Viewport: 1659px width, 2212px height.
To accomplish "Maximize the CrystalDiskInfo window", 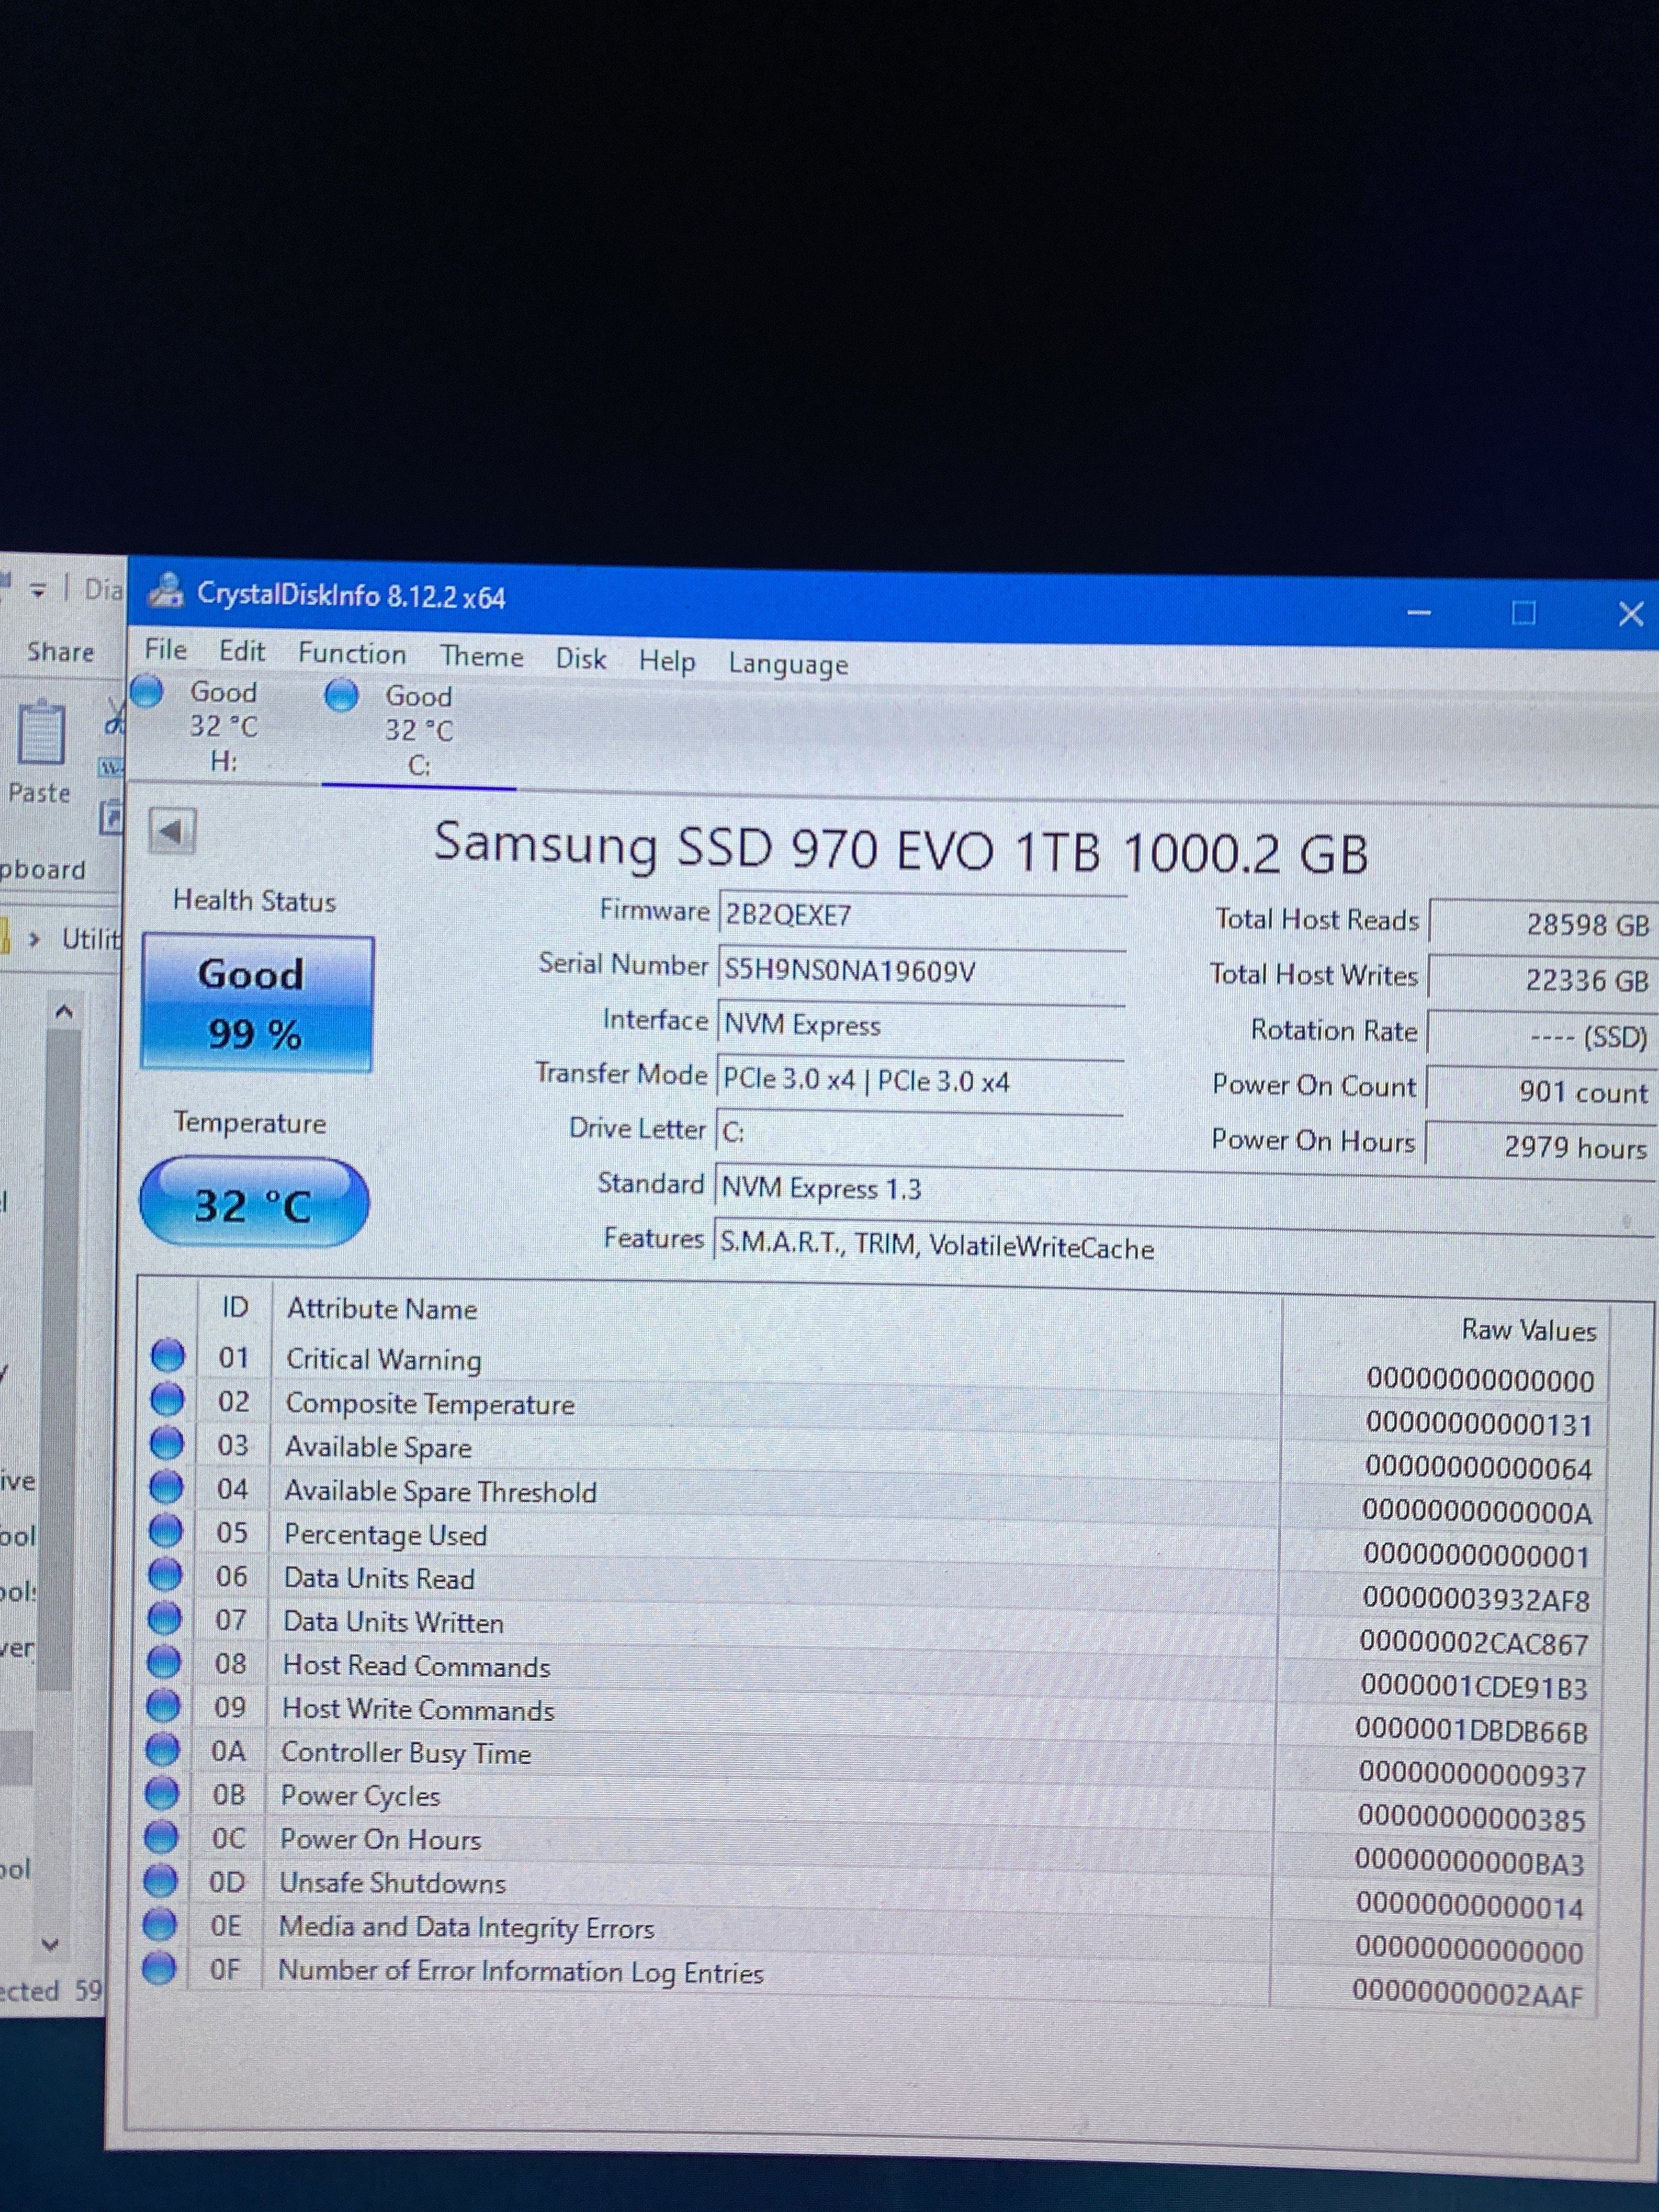I will tap(1523, 612).
